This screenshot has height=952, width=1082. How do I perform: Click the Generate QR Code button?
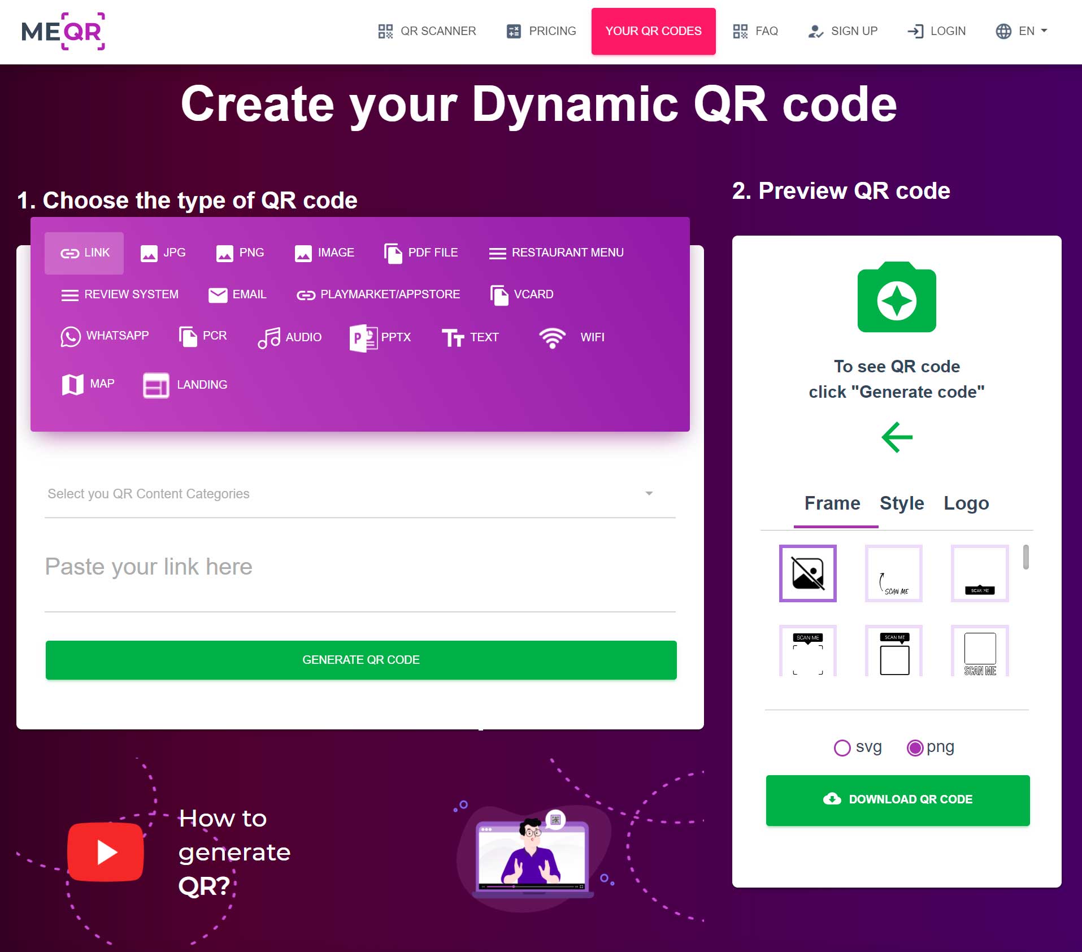(x=361, y=660)
